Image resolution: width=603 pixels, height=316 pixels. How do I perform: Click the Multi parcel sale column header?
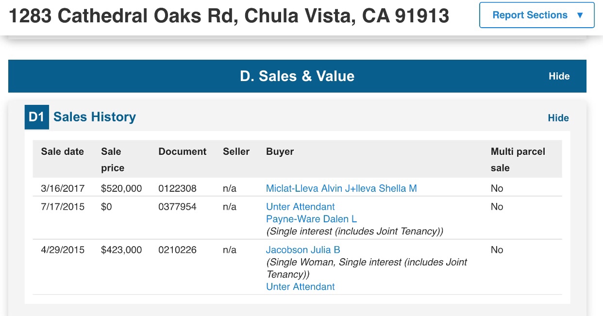pyautogui.click(x=518, y=159)
